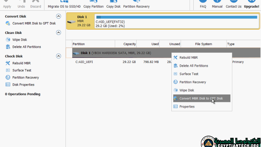Choose Wipe Disk in the context menu
Viewport: 261px width, 147px height.
pyautogui.click(x=202, y=90)
